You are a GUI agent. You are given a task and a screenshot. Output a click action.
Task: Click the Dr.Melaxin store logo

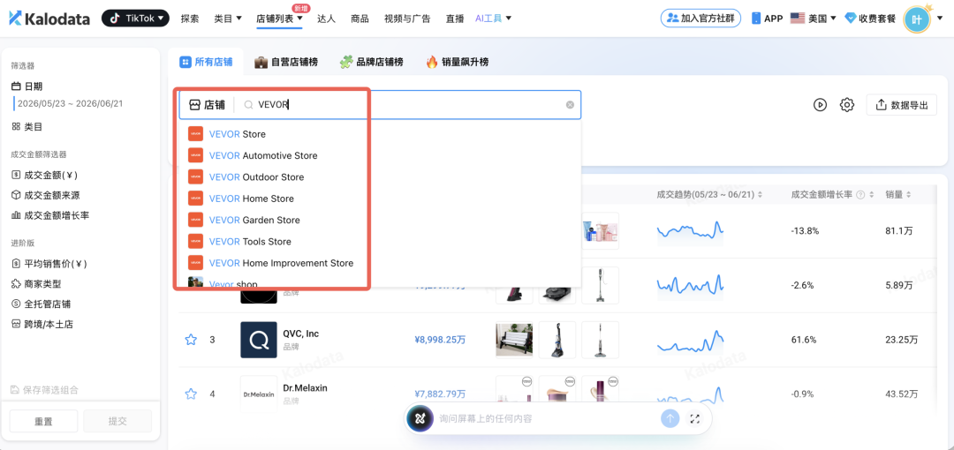point(259,394)
